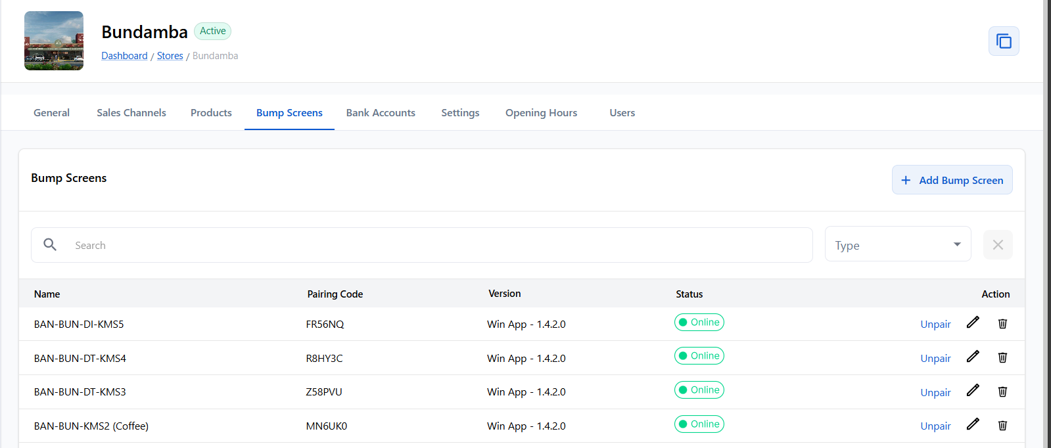Edit the BAN-BUN-DI-KMS5 bump screen
Screen dimensions: 1051x448
point(973,323)
